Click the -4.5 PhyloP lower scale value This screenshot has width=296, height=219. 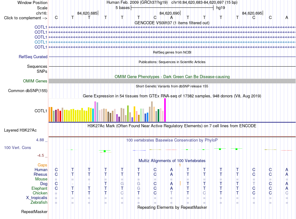click(41, 155)
